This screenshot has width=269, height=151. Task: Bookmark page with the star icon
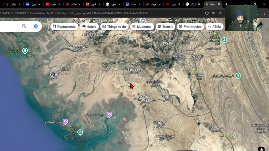pyautogui.click(x=220, y=13)
